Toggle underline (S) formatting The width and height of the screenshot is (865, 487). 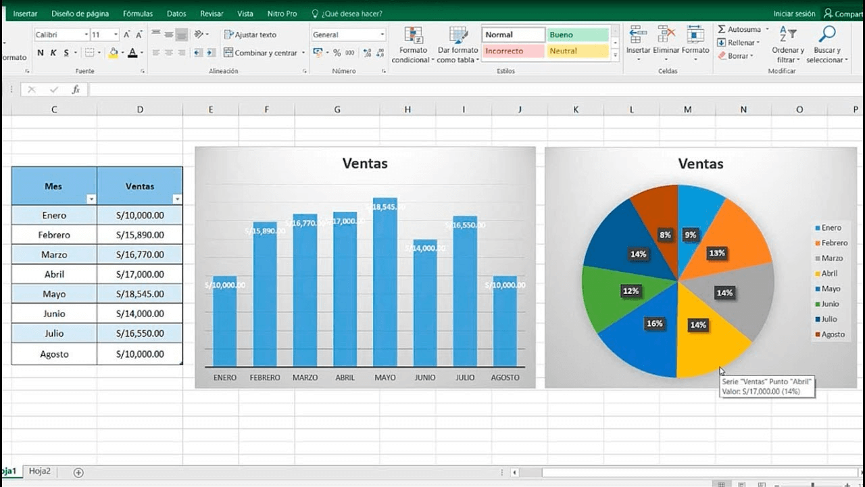coord(66,53)
